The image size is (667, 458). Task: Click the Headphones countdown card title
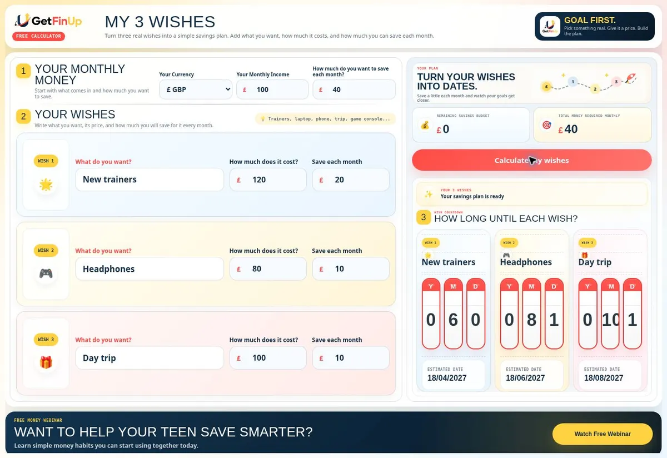pos(526,262)
